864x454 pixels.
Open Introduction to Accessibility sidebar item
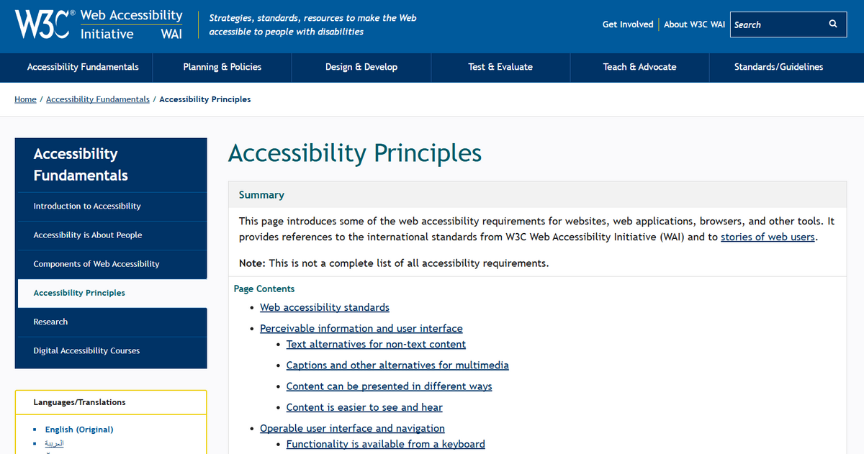click(87, 206)
